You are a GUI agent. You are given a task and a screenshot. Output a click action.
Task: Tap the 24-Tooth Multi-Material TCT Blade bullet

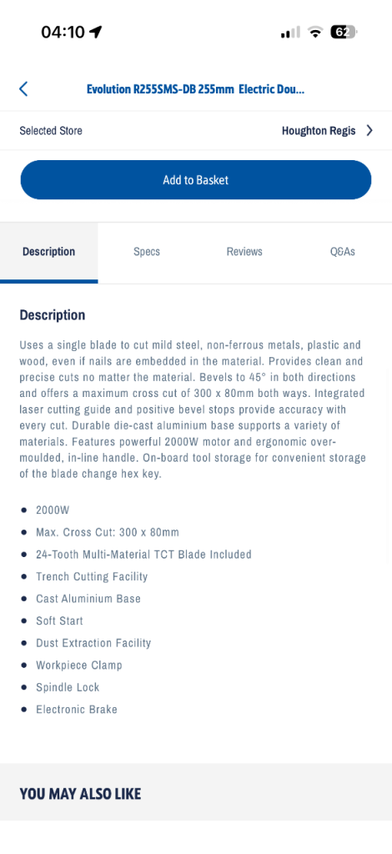tap(143, 555)
